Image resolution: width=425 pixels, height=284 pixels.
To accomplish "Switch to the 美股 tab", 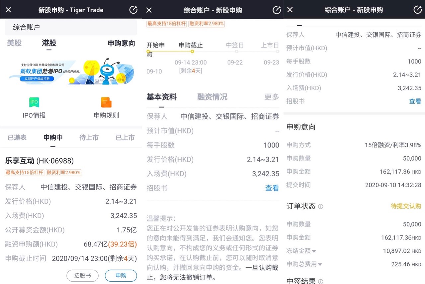I will [14, 43].
